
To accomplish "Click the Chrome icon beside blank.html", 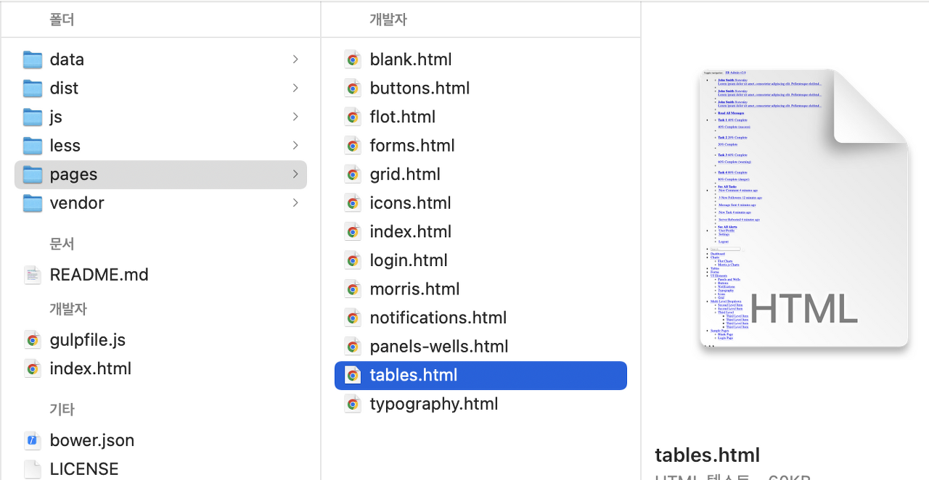I will pos(353,59).
